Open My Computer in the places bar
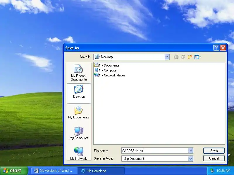This screenshot has height=175, width=234. [x=79, y=133]
